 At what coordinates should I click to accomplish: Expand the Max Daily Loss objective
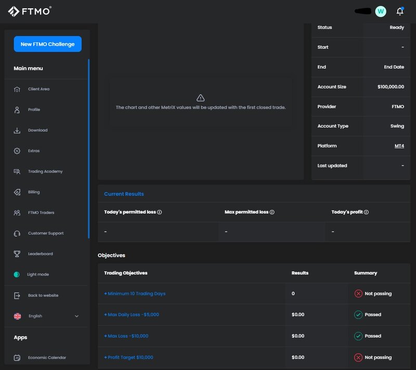(x=132, y=315)
